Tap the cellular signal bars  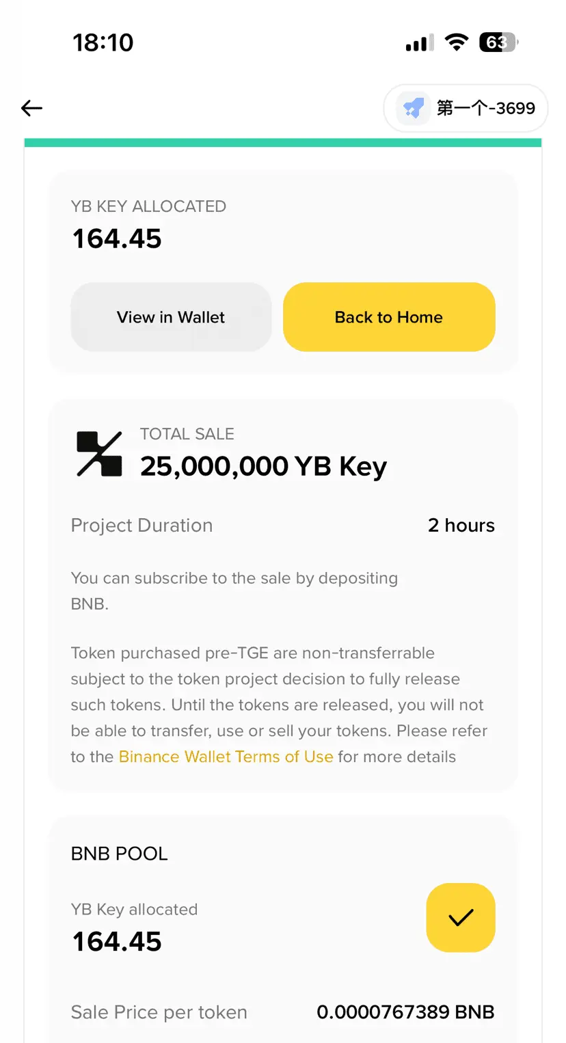pos(419,44)
